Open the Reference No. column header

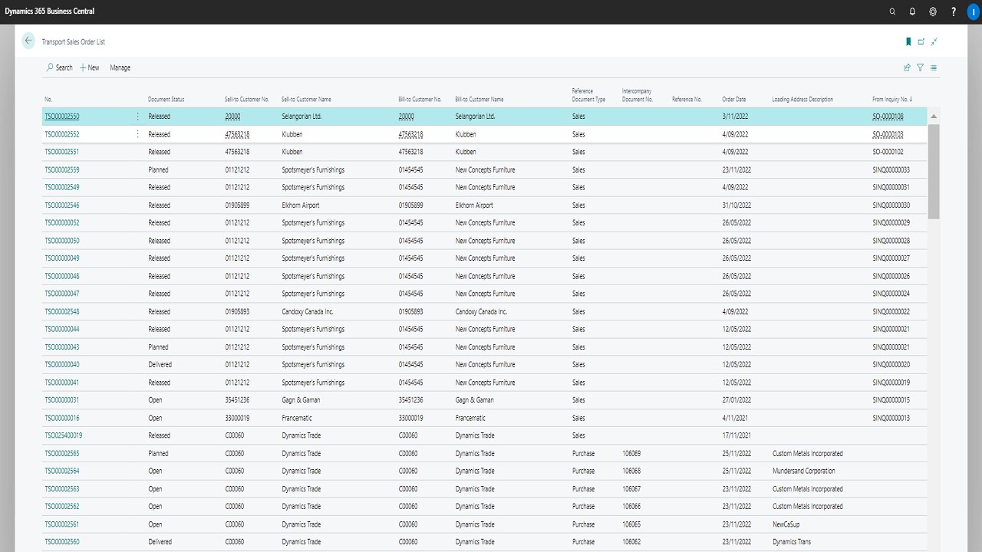coord(687,100)
